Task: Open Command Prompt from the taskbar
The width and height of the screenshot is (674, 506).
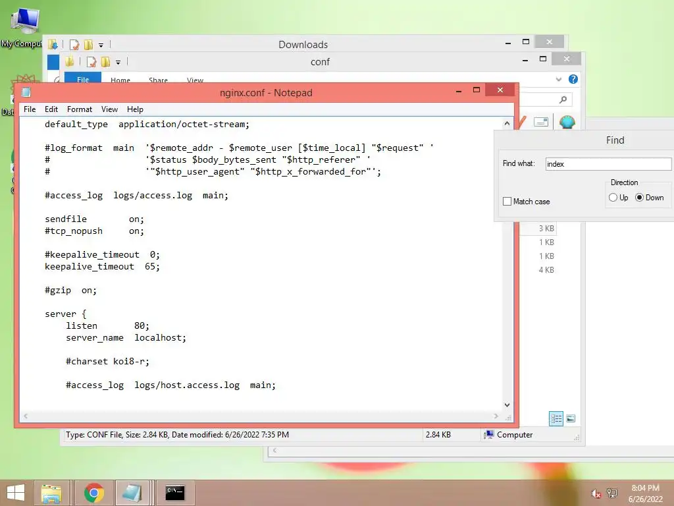Action: pyautogui.click(x=175, y=493)
